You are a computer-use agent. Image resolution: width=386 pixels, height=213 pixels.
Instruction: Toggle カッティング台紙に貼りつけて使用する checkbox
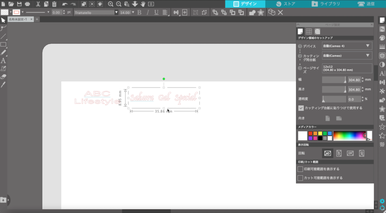(x=301, y=108)
